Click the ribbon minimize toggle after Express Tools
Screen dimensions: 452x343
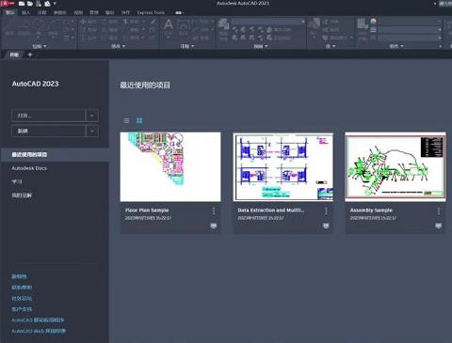pos(179,12)
